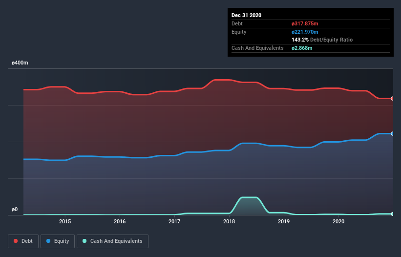Click the Dec 31 2020 tooltip date
This screenshot has height=257, width=401.
pos(246,15)
